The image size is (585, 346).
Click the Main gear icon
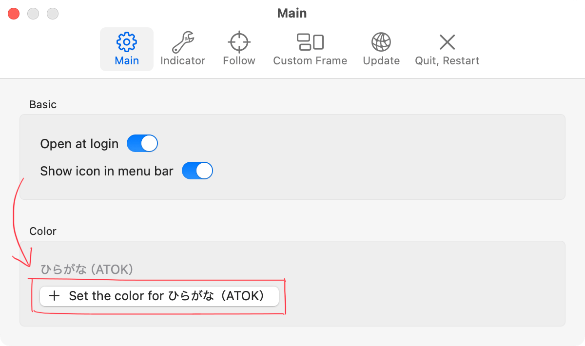tap(127, 42)
